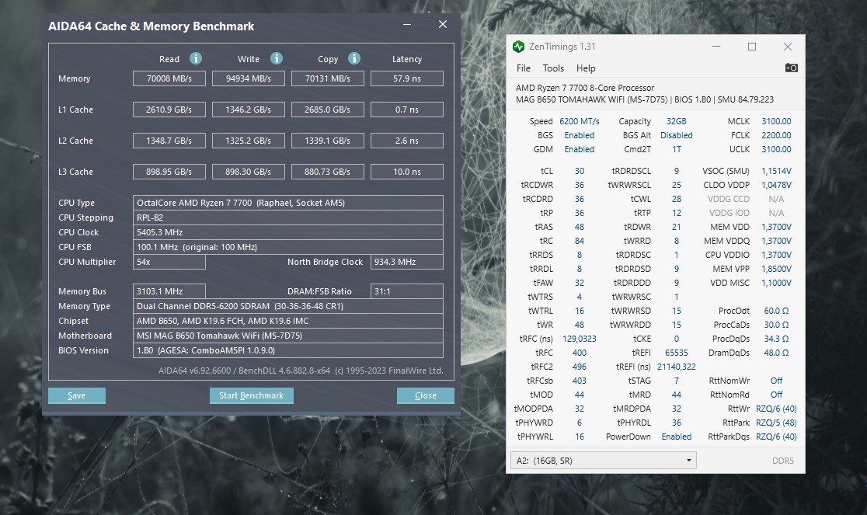Click the CPU Stepping field RPL-B2
The width and height of the screenshot is (867, 515).
(288, 217)
